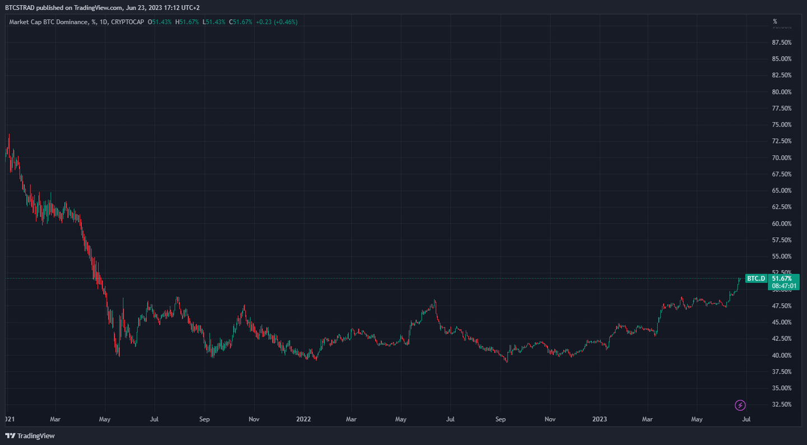The width and height of the screenshot is (807, 445).
Task: Click the high value H51.67% in the legend
Action: point(187,22)
